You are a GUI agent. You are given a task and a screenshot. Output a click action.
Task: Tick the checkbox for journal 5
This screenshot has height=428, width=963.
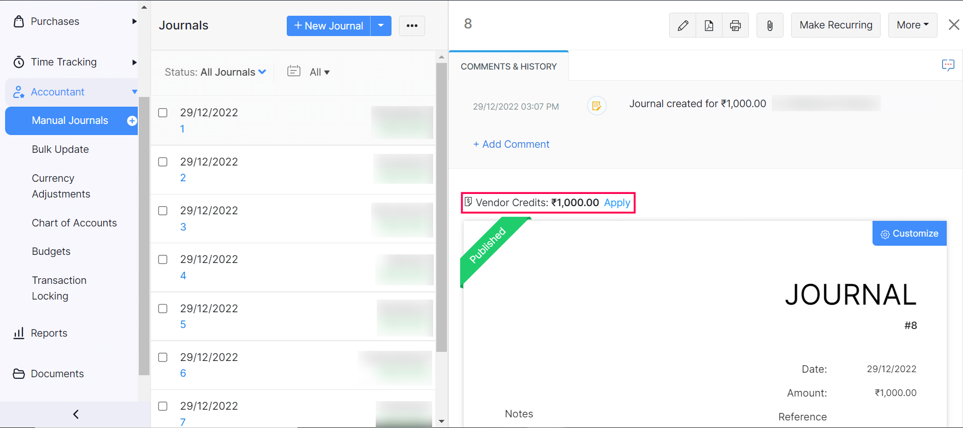[163, 309]
